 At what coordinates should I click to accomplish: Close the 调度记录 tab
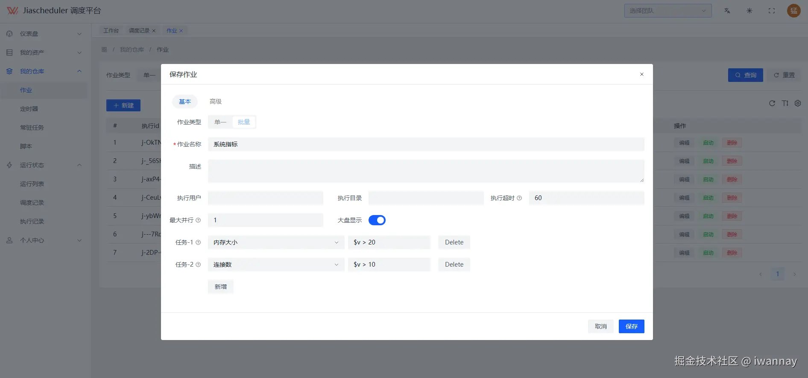tap(154, 31)
